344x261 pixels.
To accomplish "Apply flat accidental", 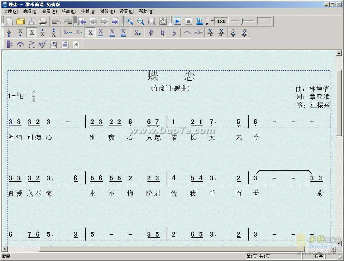I will point(174,33).
